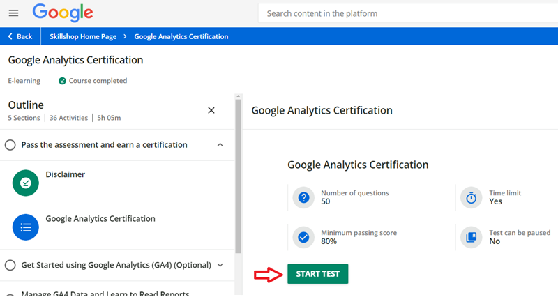Open the Skillshop Home Page breadcrumb
This screenshot has height=297, width=558.
click(82, 36)
